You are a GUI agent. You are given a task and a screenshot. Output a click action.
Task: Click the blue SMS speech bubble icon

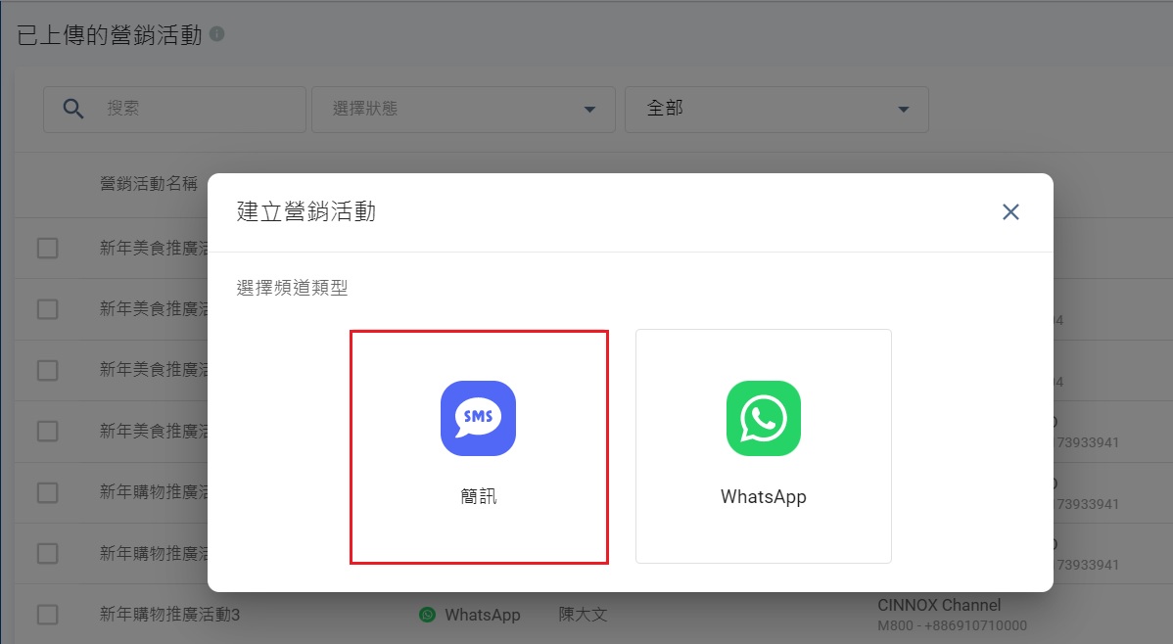click(x=478, y=418)
